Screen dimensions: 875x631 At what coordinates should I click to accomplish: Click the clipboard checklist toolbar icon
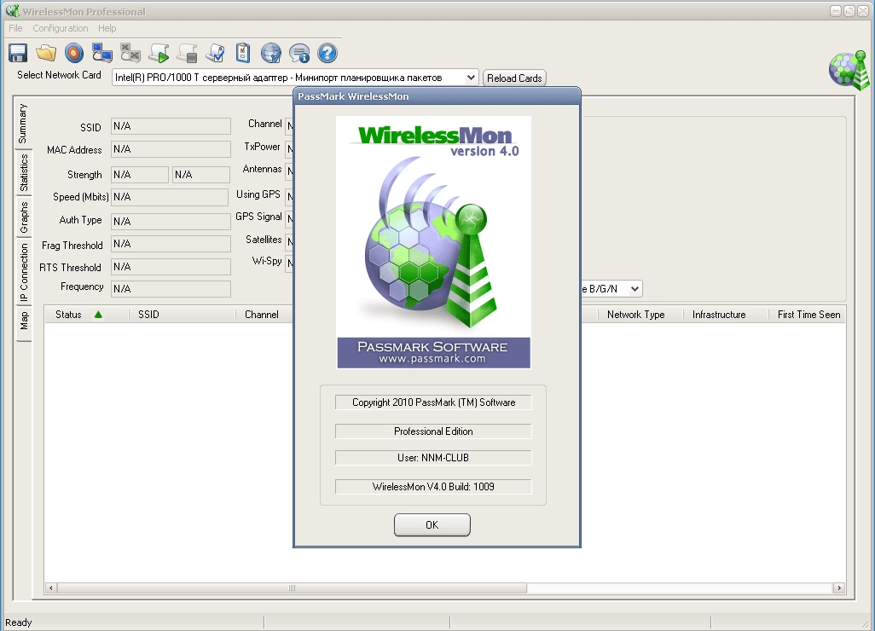(x=243, y=53)
